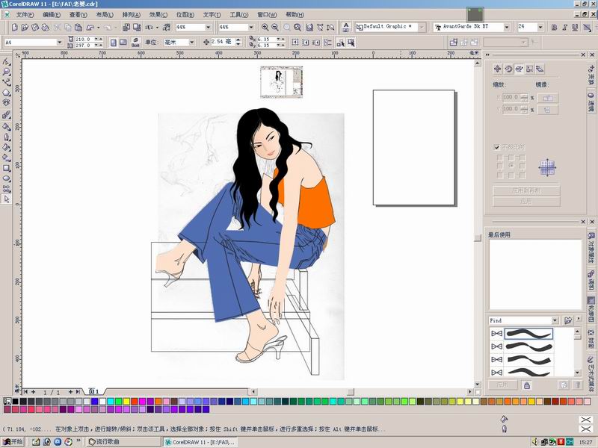Open the Find dropdown in Artistic Media docker
Viewport: 598px width, 448px height.
tap(555, 320)
